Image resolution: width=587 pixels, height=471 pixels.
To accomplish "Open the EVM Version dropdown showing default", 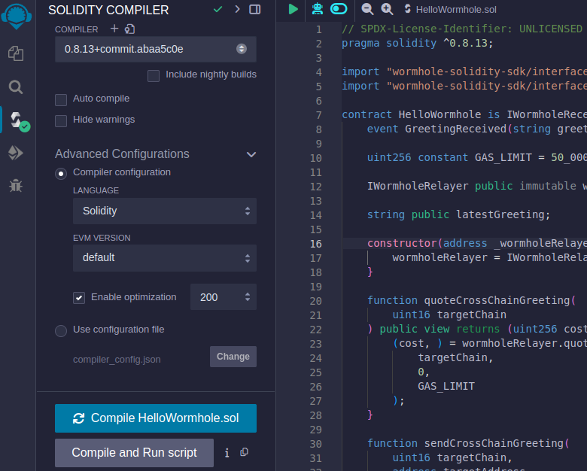I will click(x=165, y=258).
